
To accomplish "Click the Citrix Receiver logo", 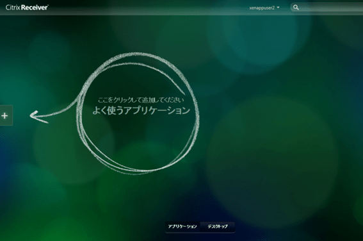I will (x=27, y=8).
